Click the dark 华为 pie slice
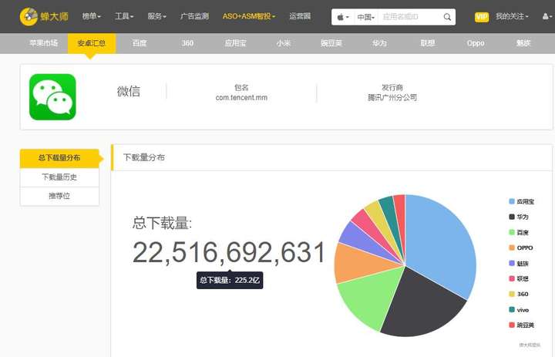The image size is (555, 357). [x=421, y=305]
